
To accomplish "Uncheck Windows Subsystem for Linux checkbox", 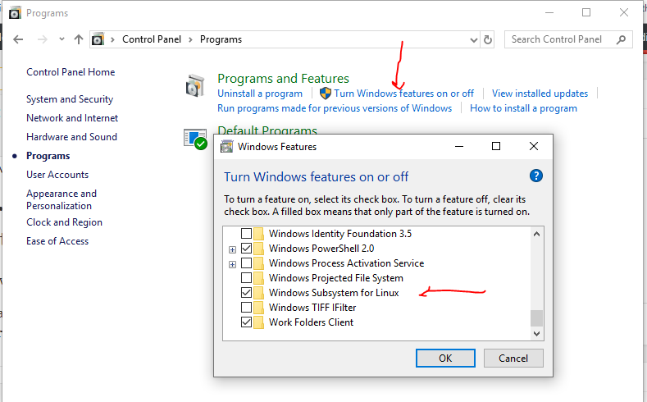I will (246, 293).
